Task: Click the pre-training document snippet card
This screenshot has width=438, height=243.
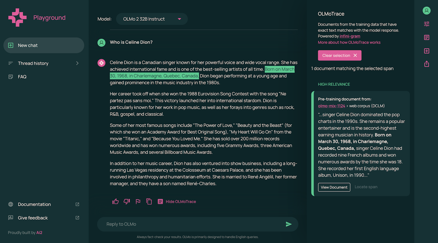Action: click(360, 144)
